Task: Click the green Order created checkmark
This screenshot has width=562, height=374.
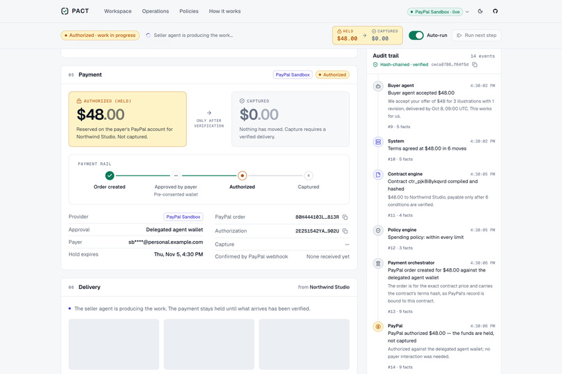Action: pyautogui.click(x=109, y=176)
